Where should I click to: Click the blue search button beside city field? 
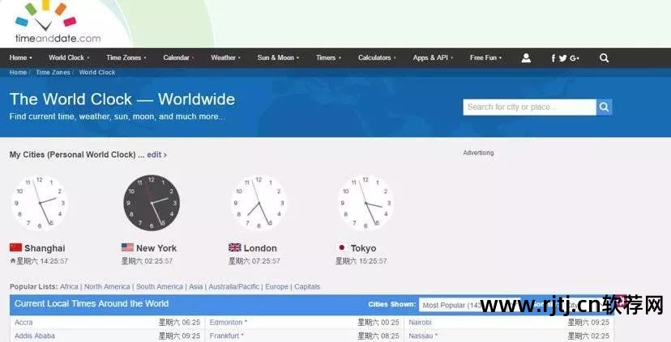[604, 108]
